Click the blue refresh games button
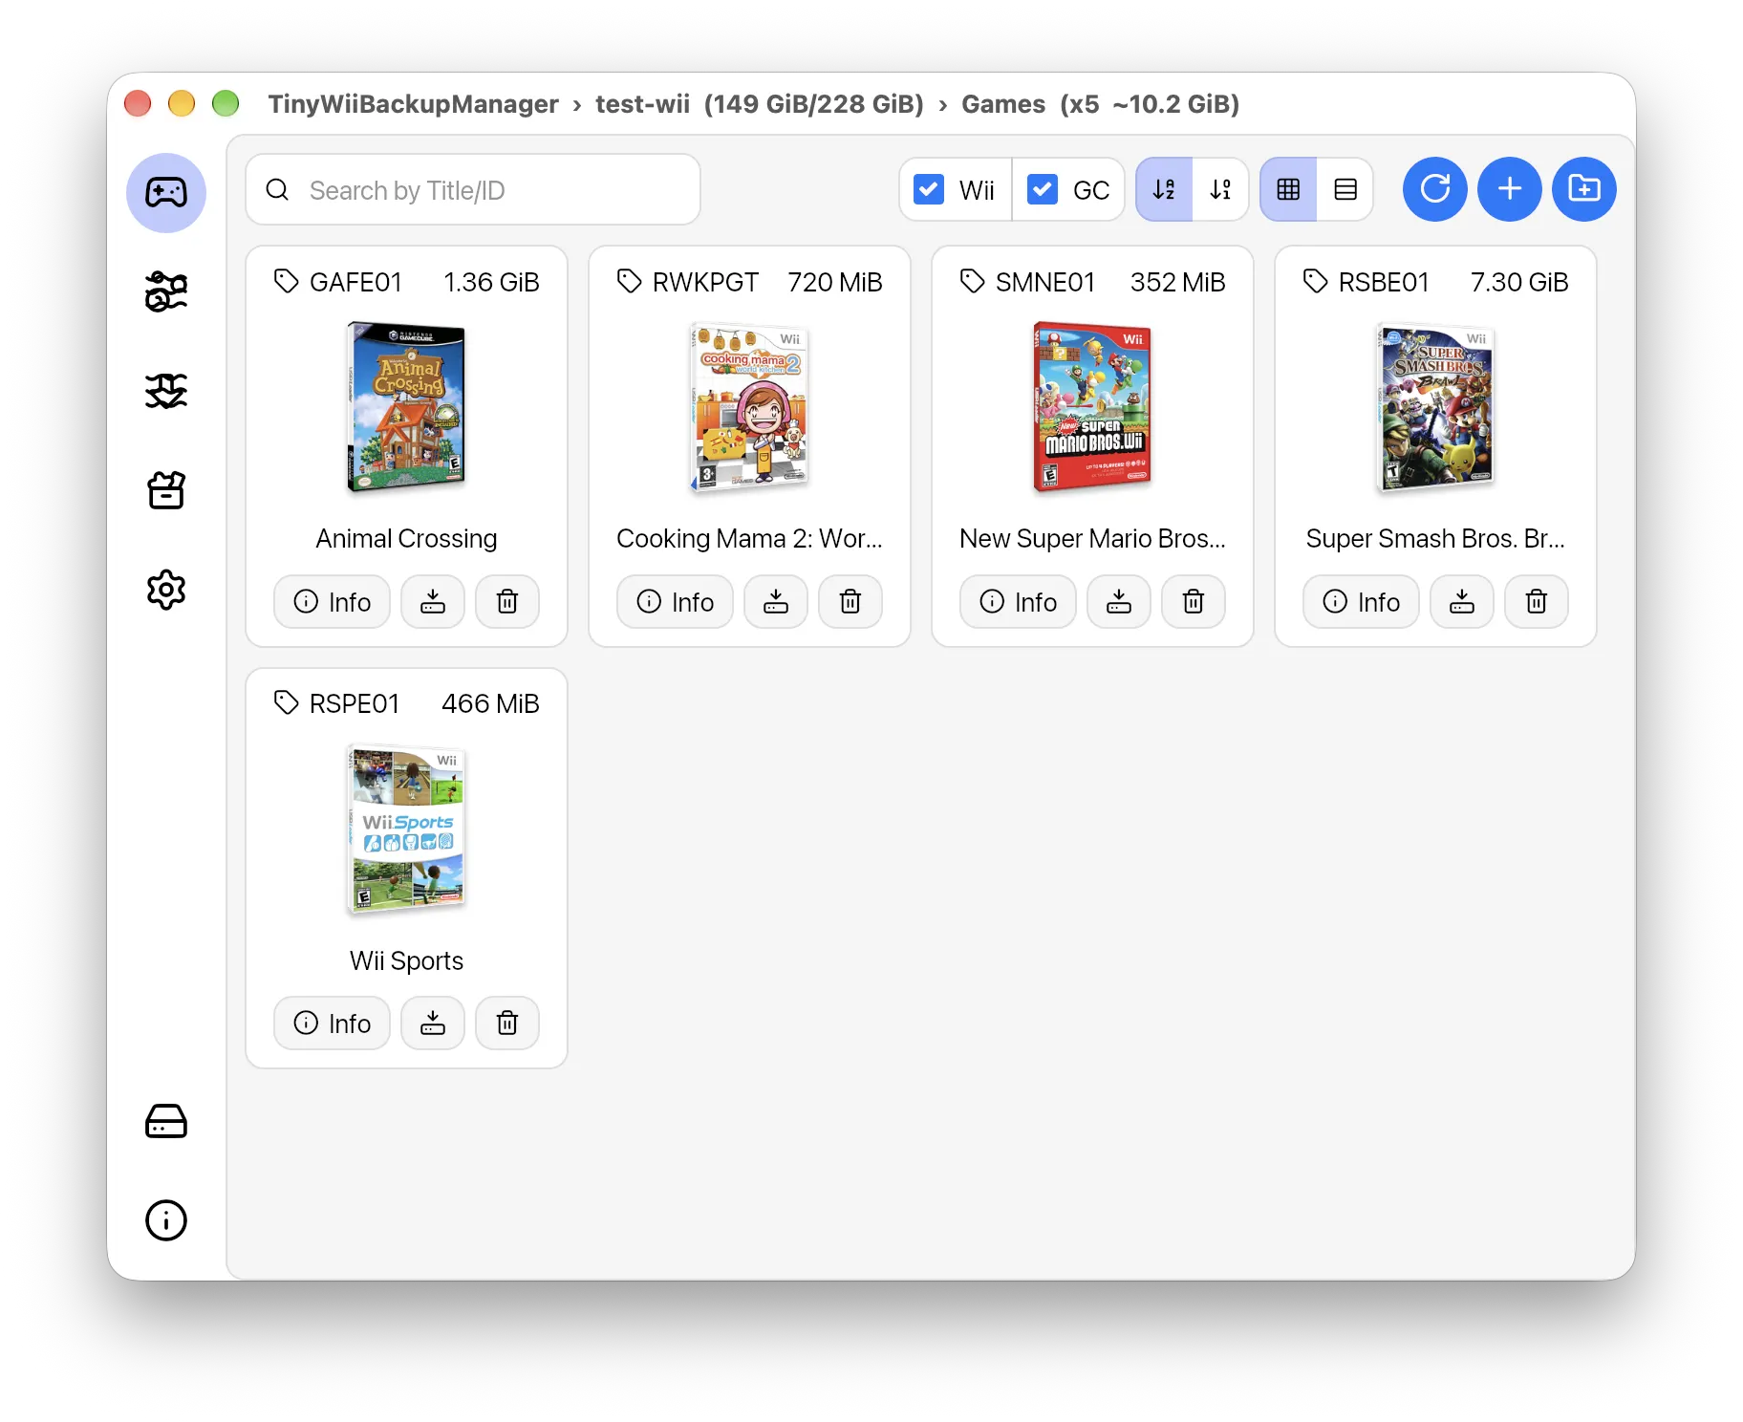 tap(1434, 189)
